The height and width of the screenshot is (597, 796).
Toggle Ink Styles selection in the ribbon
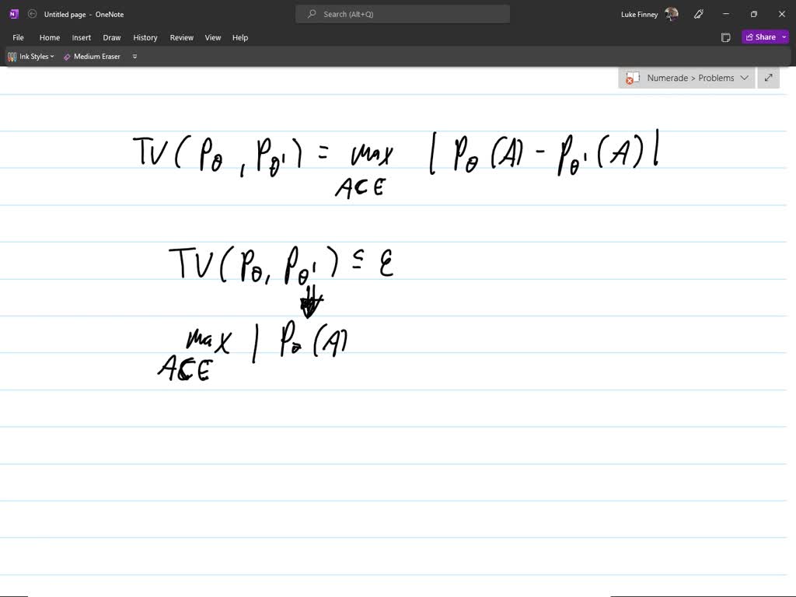31,56
